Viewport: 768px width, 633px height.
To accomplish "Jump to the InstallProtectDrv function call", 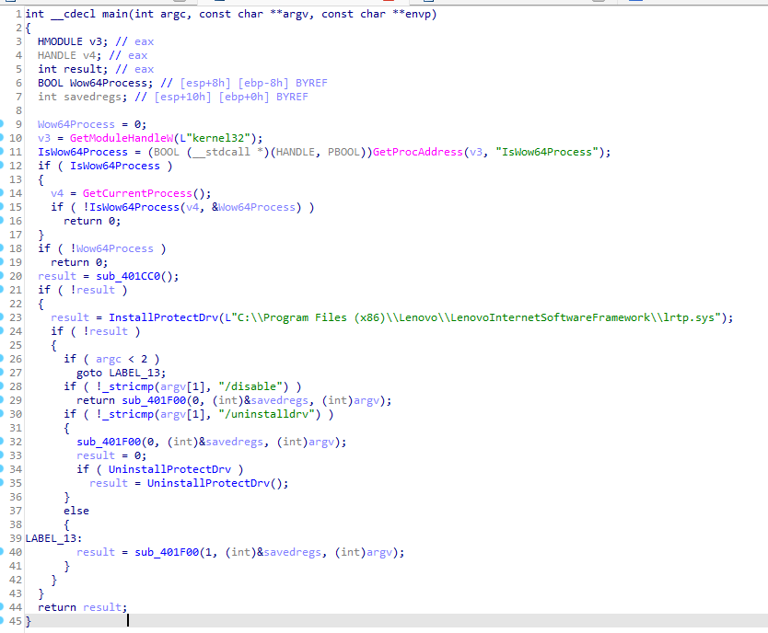I will [x=163, y=317].
